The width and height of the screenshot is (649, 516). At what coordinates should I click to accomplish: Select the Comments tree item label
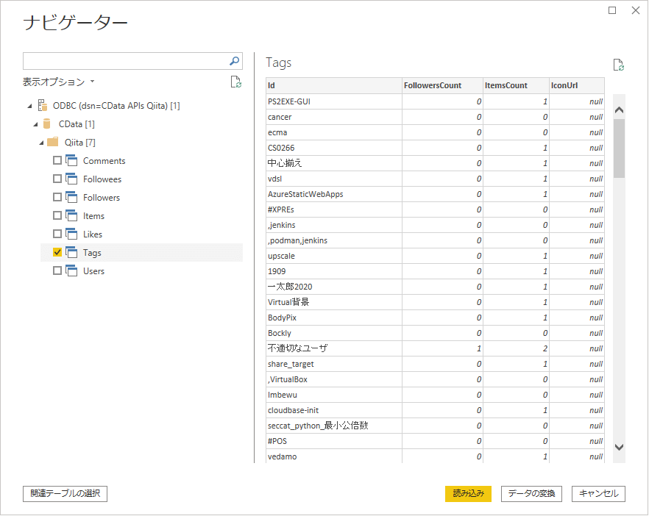pos(104,161)
